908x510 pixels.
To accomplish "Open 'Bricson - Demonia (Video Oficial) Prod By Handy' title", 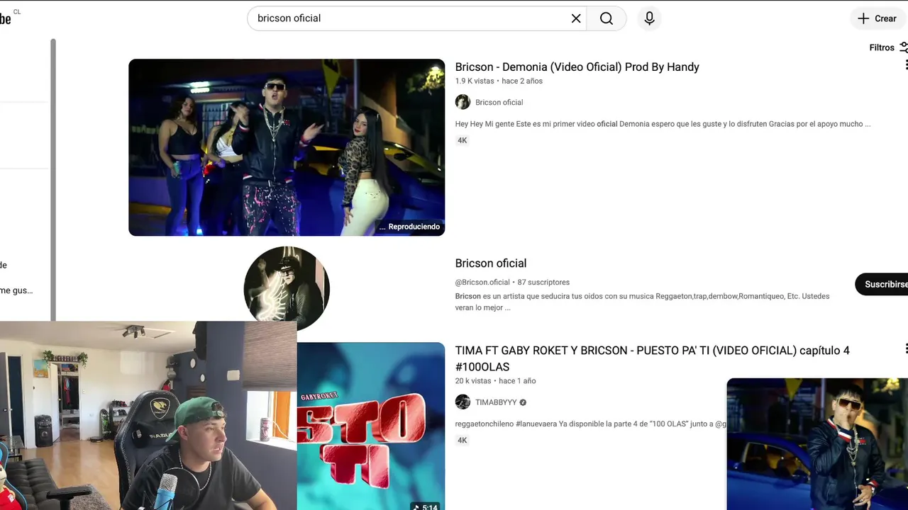I will tap(577, 67).
